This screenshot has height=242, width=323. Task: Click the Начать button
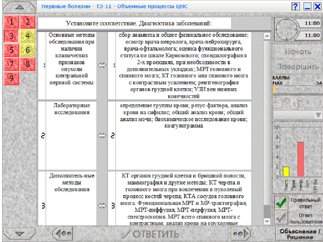(298, 51)
